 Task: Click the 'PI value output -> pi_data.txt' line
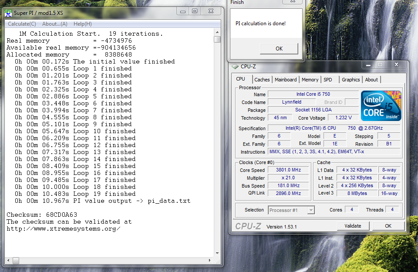pos(103,201)
